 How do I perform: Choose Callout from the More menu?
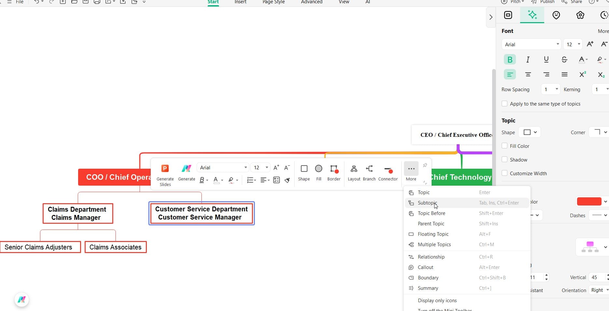(x=467, y=267)
